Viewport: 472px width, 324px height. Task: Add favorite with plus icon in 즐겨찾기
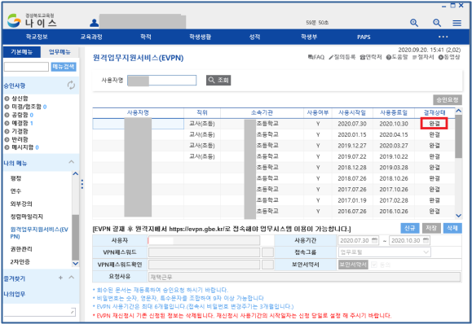60,278
